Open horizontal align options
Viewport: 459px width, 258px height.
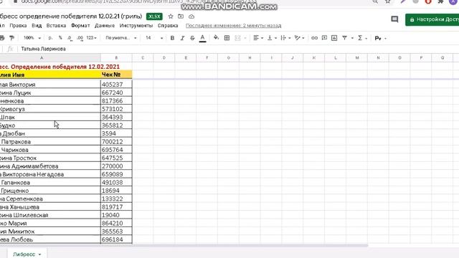(x=258, y=38)
